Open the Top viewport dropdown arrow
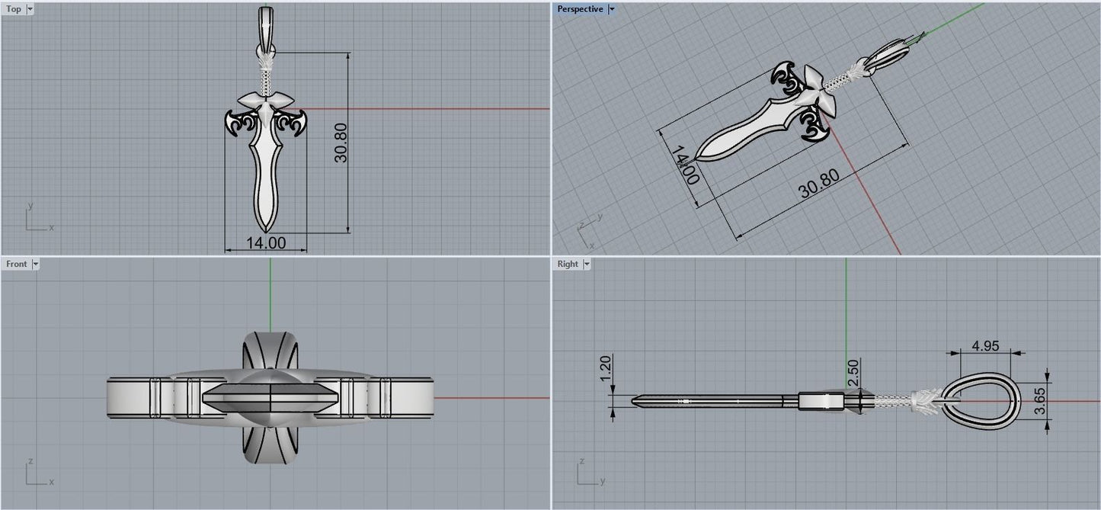Image resolution: width=1101 pixels, height=510 pixels. pyautogui.click(x=30, y=9)
